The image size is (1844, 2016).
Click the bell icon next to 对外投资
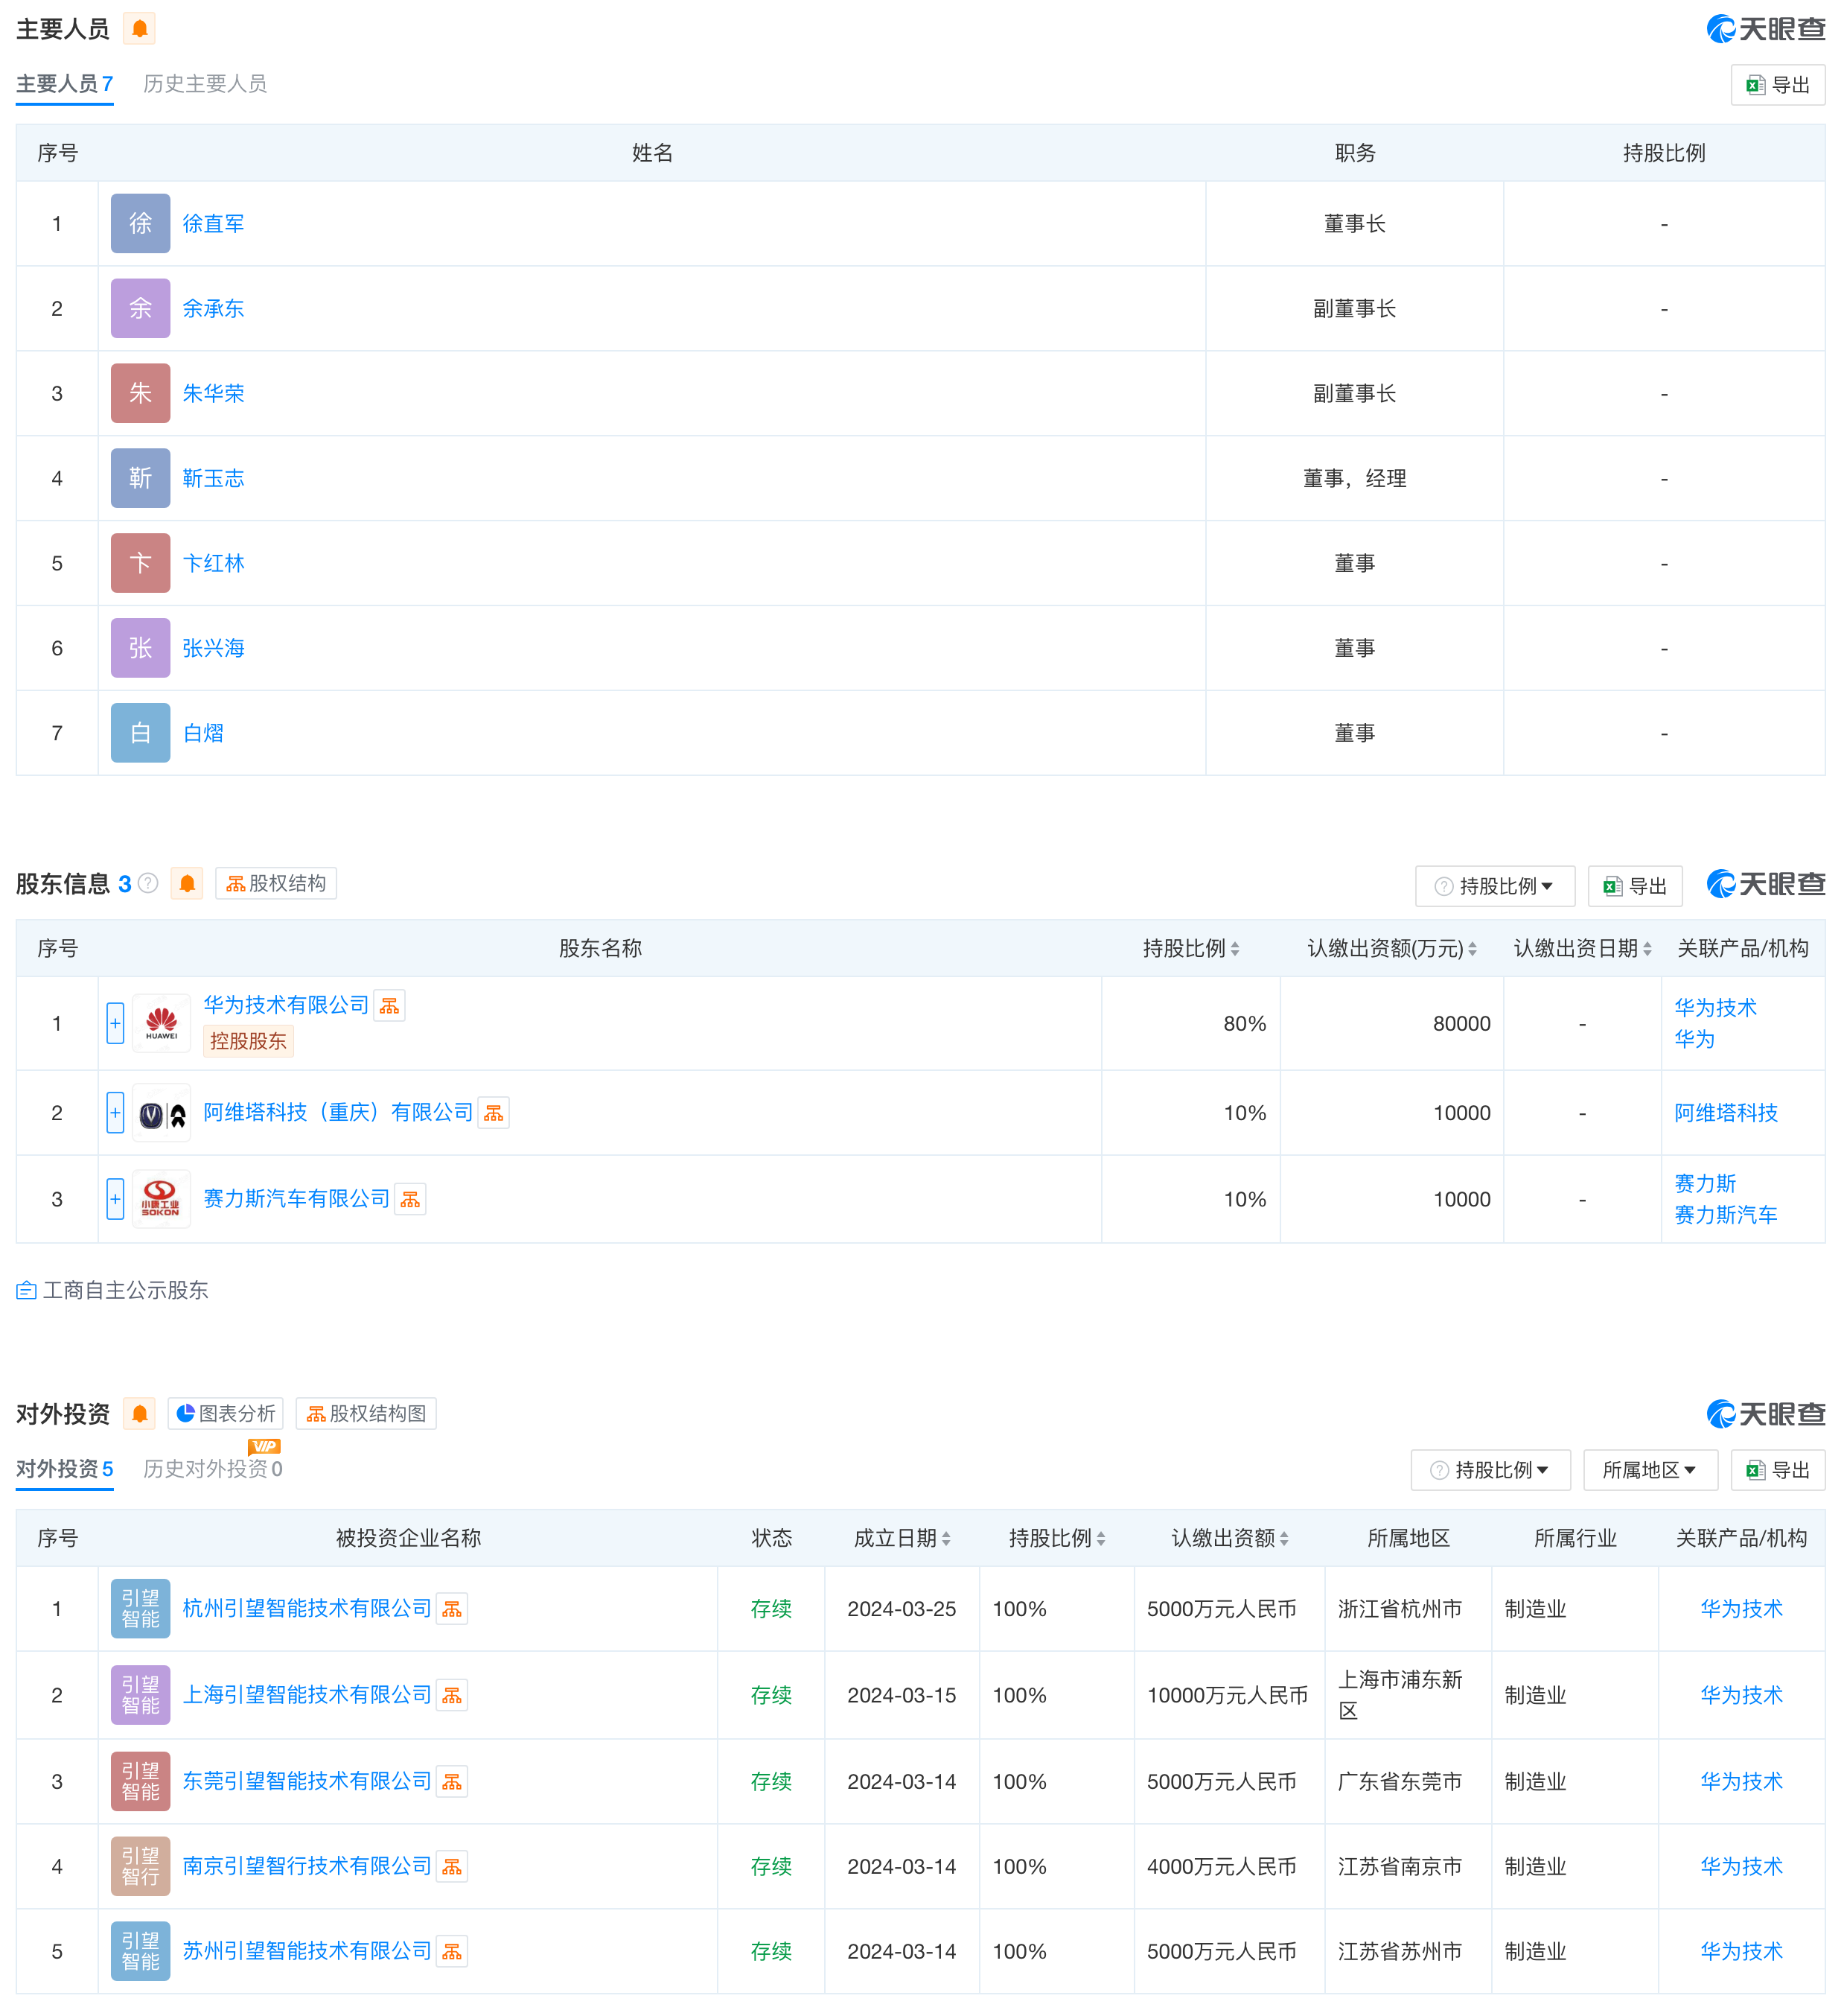click(x=140, y=1415)
